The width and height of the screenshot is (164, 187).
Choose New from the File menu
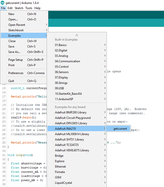pos(24,14)
